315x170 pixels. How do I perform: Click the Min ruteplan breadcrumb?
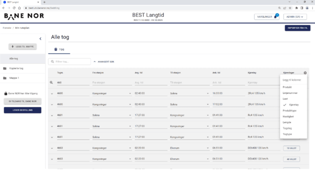point(22,28)
